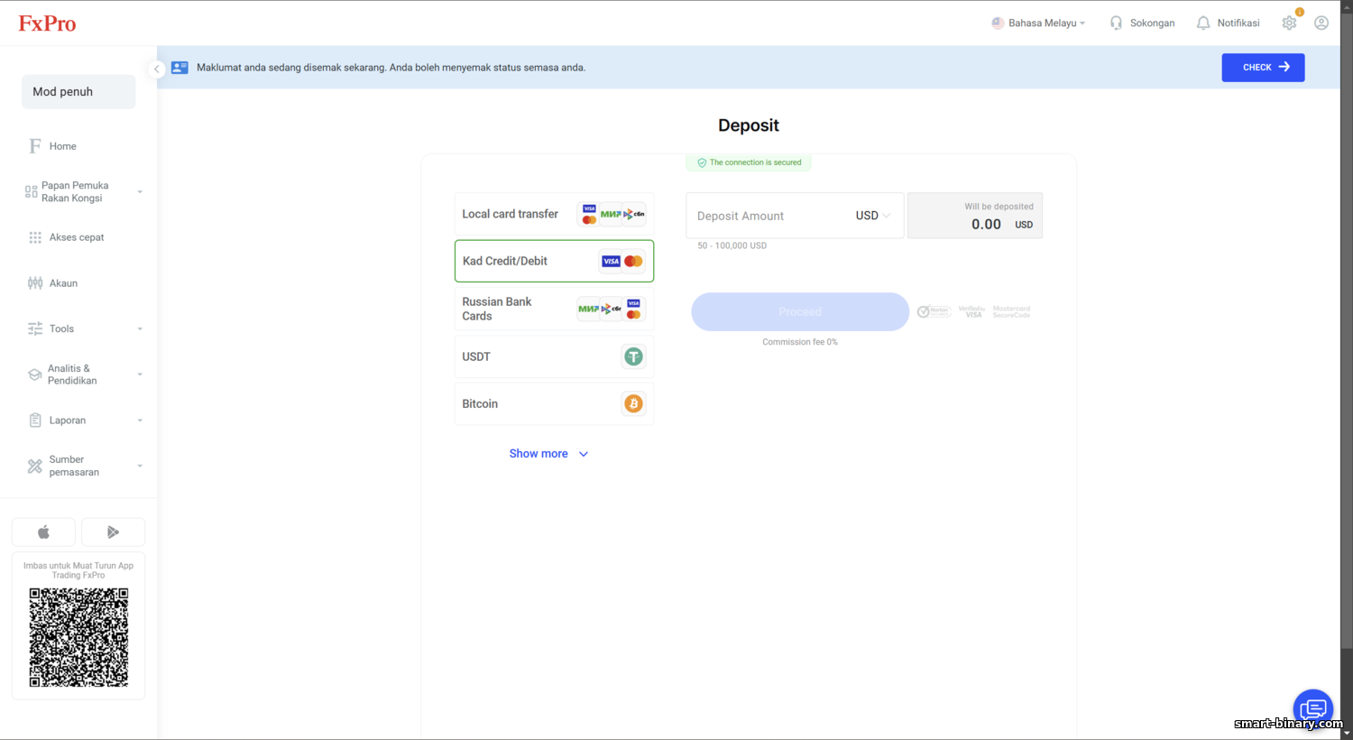Open the live chat bubble icon
The image size is (1353, 740).
click(x=1313, y=709)
